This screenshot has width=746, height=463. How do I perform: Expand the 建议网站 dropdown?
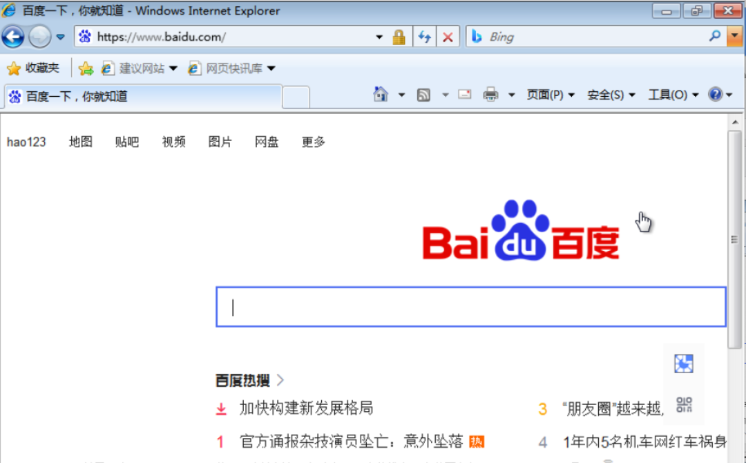172,68
